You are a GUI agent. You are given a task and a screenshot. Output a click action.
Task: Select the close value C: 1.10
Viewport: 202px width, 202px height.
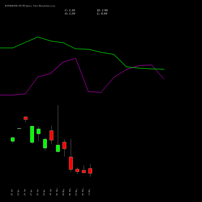[x=70, y=11]
